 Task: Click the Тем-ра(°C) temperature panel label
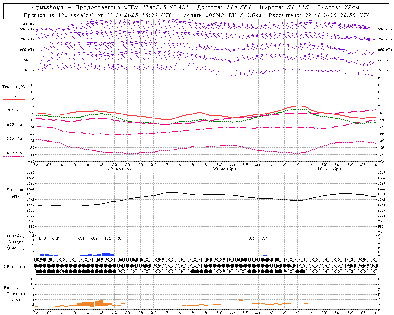coord(14,87)
